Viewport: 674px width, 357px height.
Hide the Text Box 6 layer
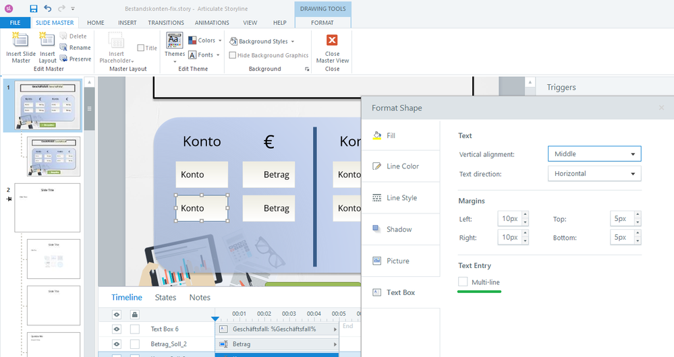coord(117,329)
